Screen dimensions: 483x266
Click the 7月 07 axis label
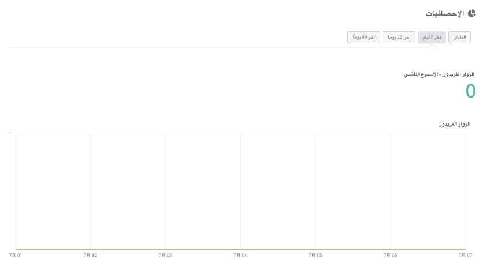[x=465, y=255]
